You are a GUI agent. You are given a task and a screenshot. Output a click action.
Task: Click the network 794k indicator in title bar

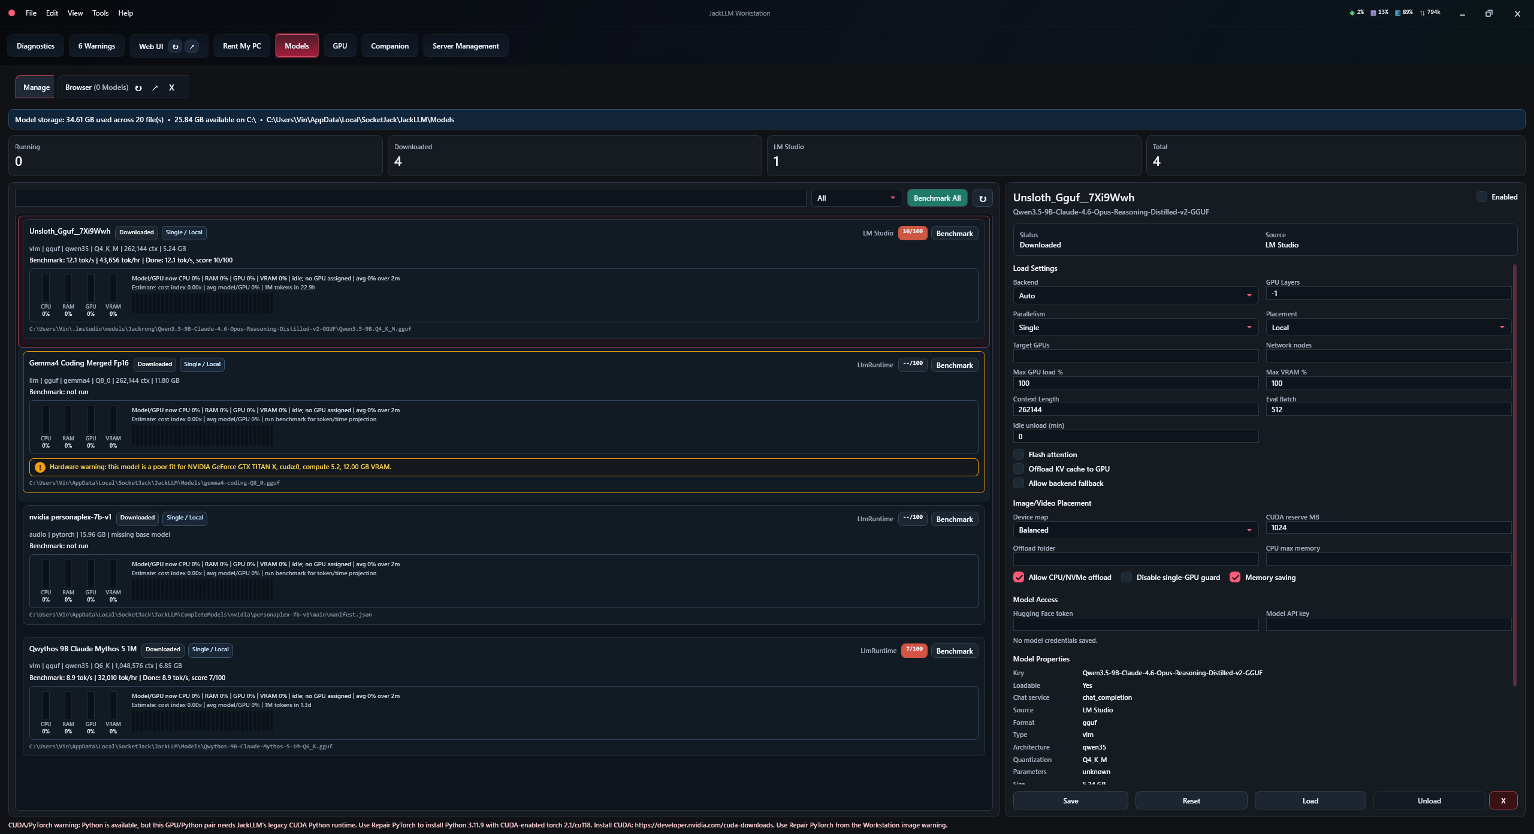1430,12
